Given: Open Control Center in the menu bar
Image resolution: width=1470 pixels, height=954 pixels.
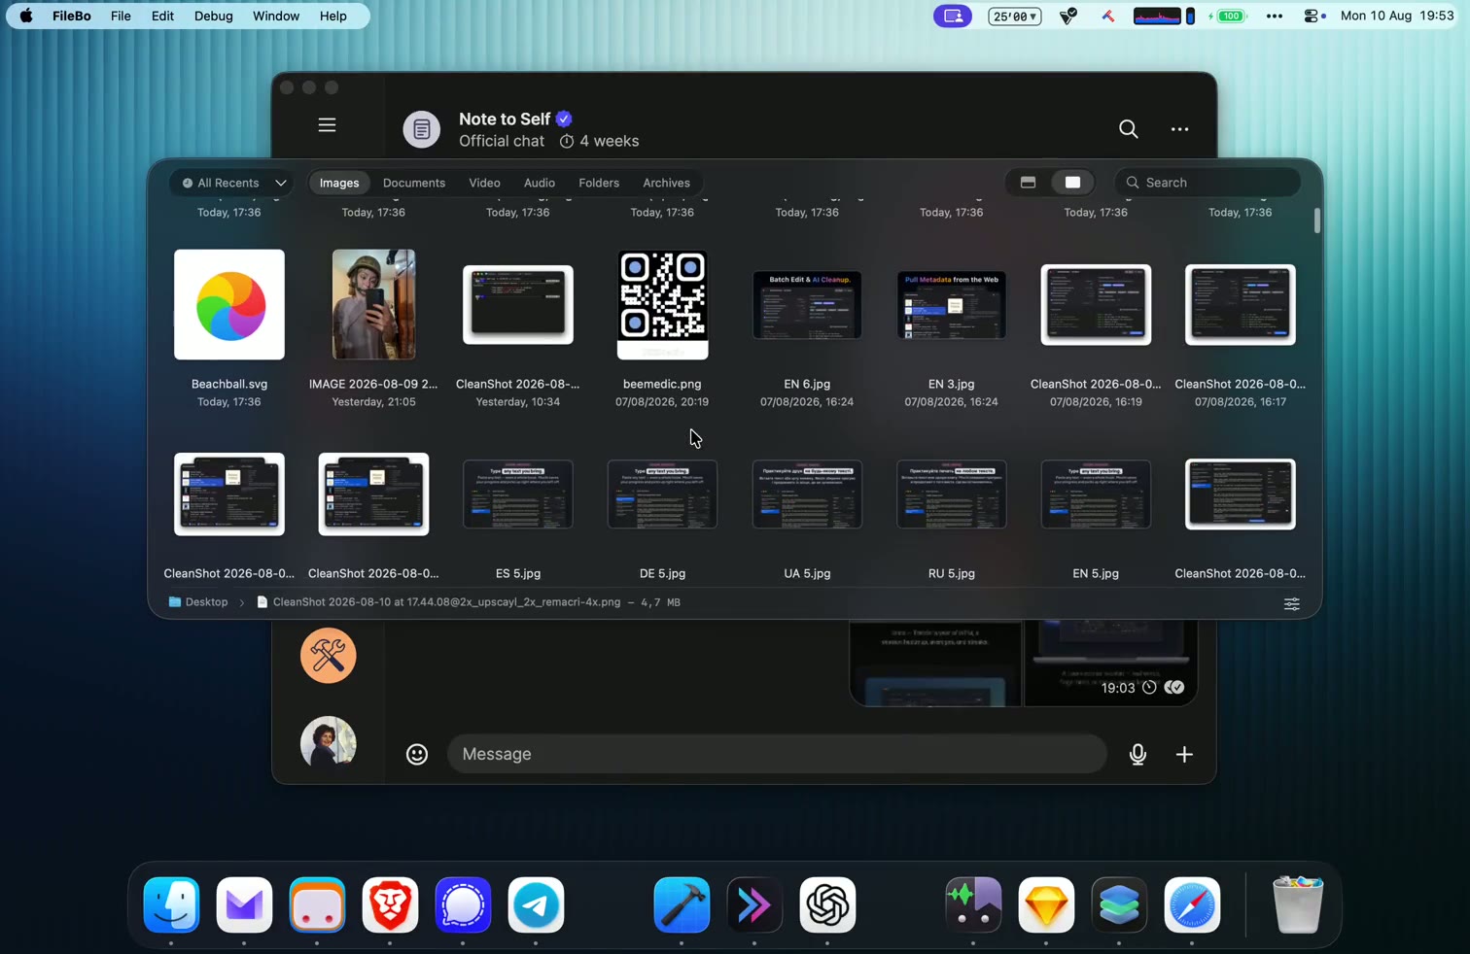Looking at the screenshot, I should coord(1313,17).
